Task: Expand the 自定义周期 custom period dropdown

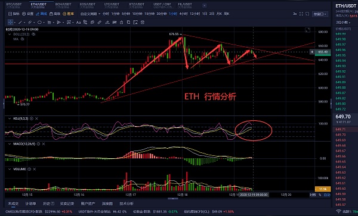Action: (90, 14)
